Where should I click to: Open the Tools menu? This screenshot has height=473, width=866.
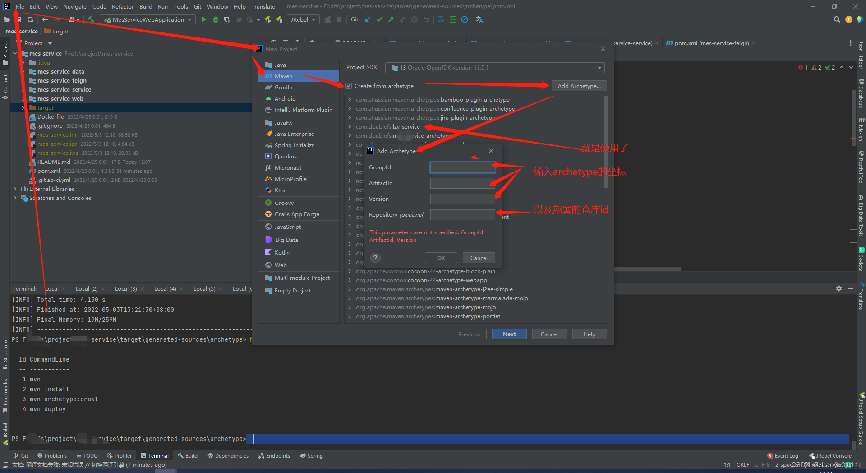coord(180,6)
